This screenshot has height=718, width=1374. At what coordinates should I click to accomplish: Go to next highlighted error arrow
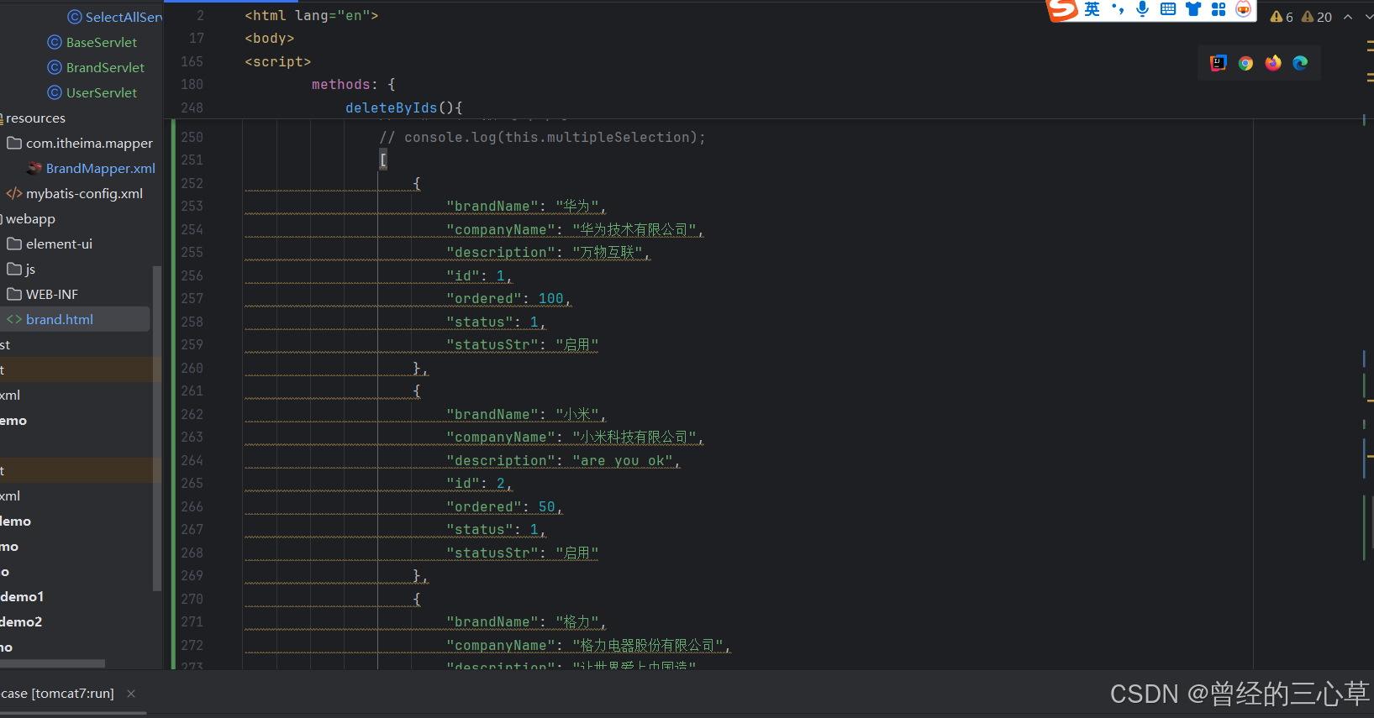(x=1370, y=17)
